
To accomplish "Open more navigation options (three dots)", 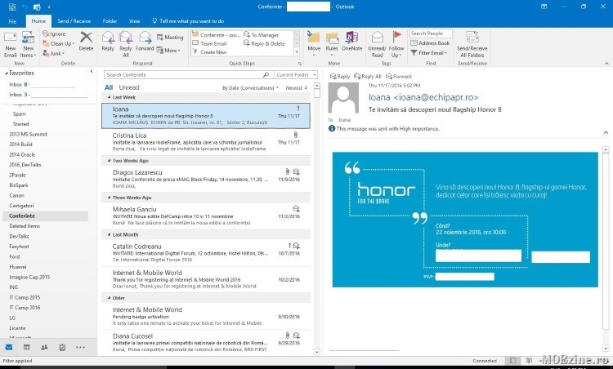I will tap(80, 347).
